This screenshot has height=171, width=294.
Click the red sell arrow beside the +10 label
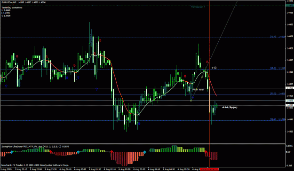[207, 62]
